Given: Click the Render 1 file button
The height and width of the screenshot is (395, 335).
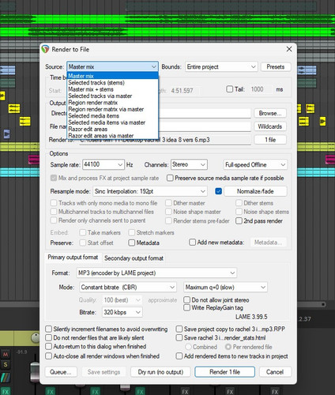Looking at the screenshot, I should tap(224, 372).
